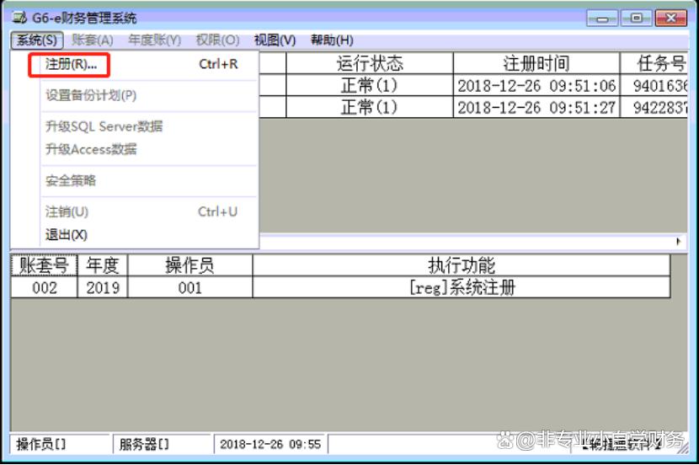Viewport: 699px width, 465px height.
Task: Select 正常(1) in the 09:51:27 row
Action: coord(370,107)
